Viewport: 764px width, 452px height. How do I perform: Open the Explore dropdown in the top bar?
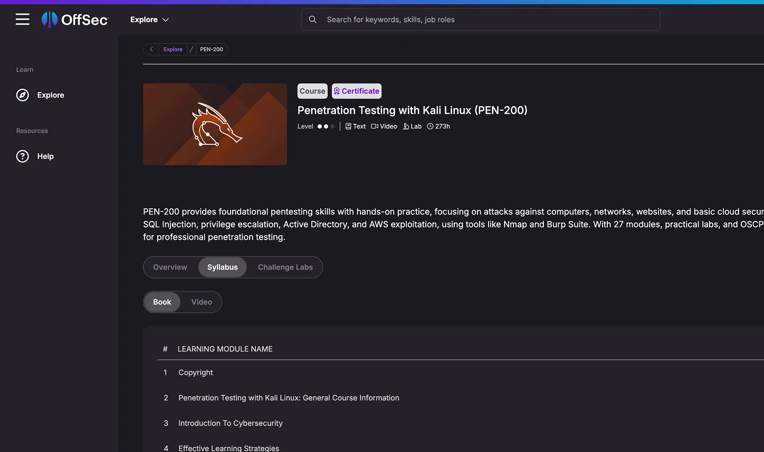coord(149,19)
